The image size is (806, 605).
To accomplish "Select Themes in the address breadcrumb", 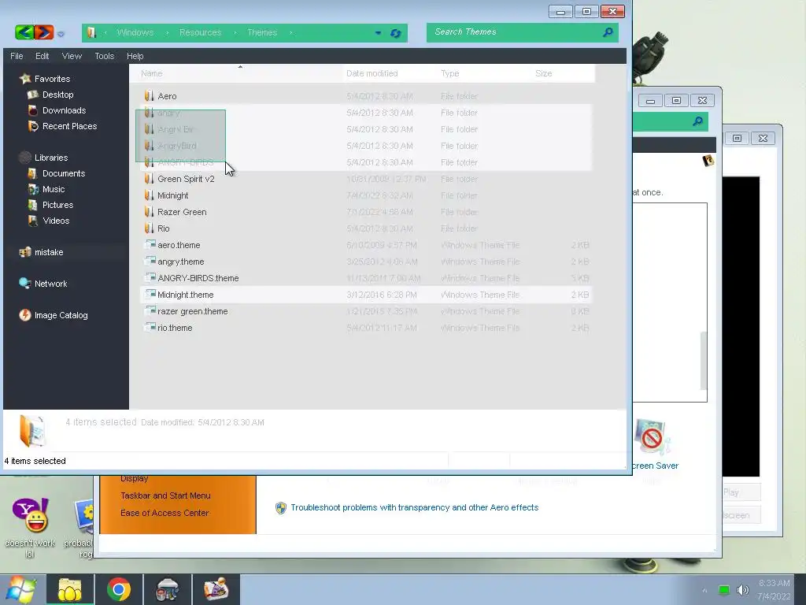I will point(262,32).
